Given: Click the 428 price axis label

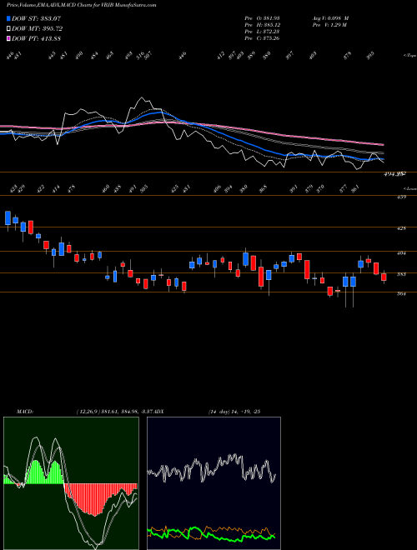Looking at the screenshot, I should tap(401, 228).
